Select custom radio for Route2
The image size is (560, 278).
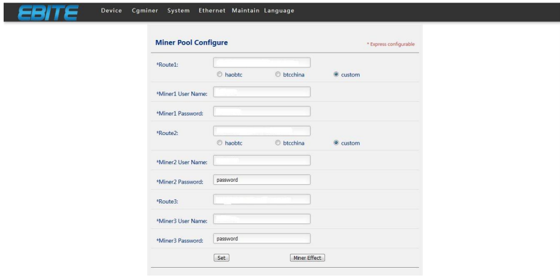pos(337,144)
